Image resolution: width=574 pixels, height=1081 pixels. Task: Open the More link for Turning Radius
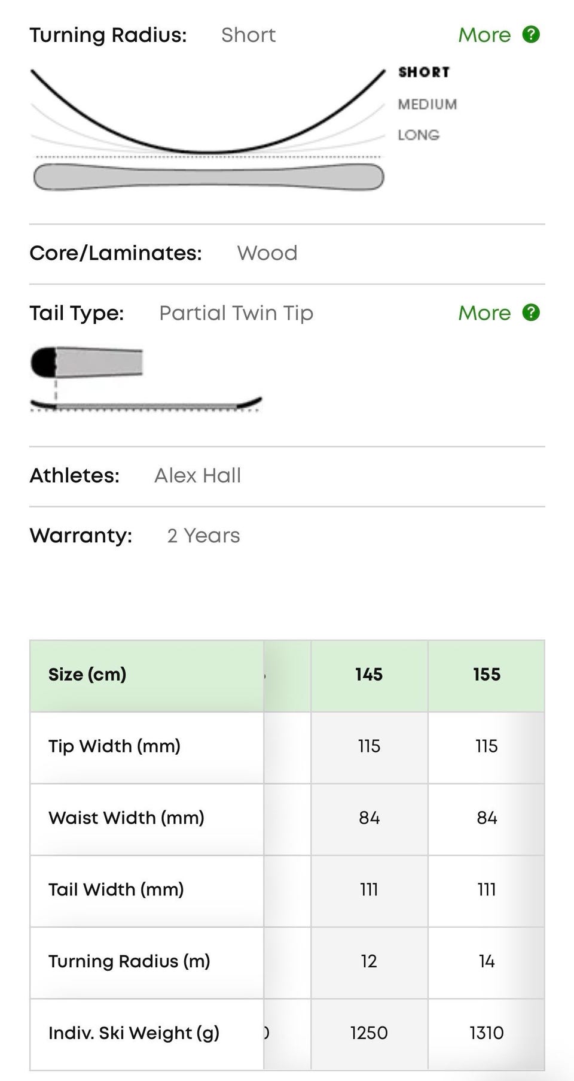tap(484, 35)
